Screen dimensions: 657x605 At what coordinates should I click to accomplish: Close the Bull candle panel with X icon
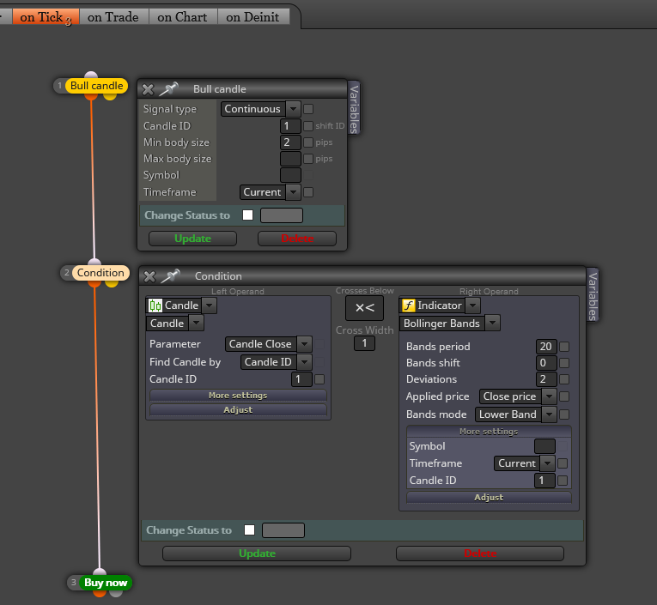[x=148, y=89]
